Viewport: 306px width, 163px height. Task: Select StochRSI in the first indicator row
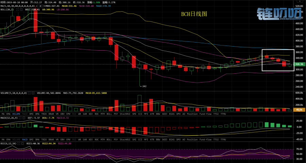[125, 114]
